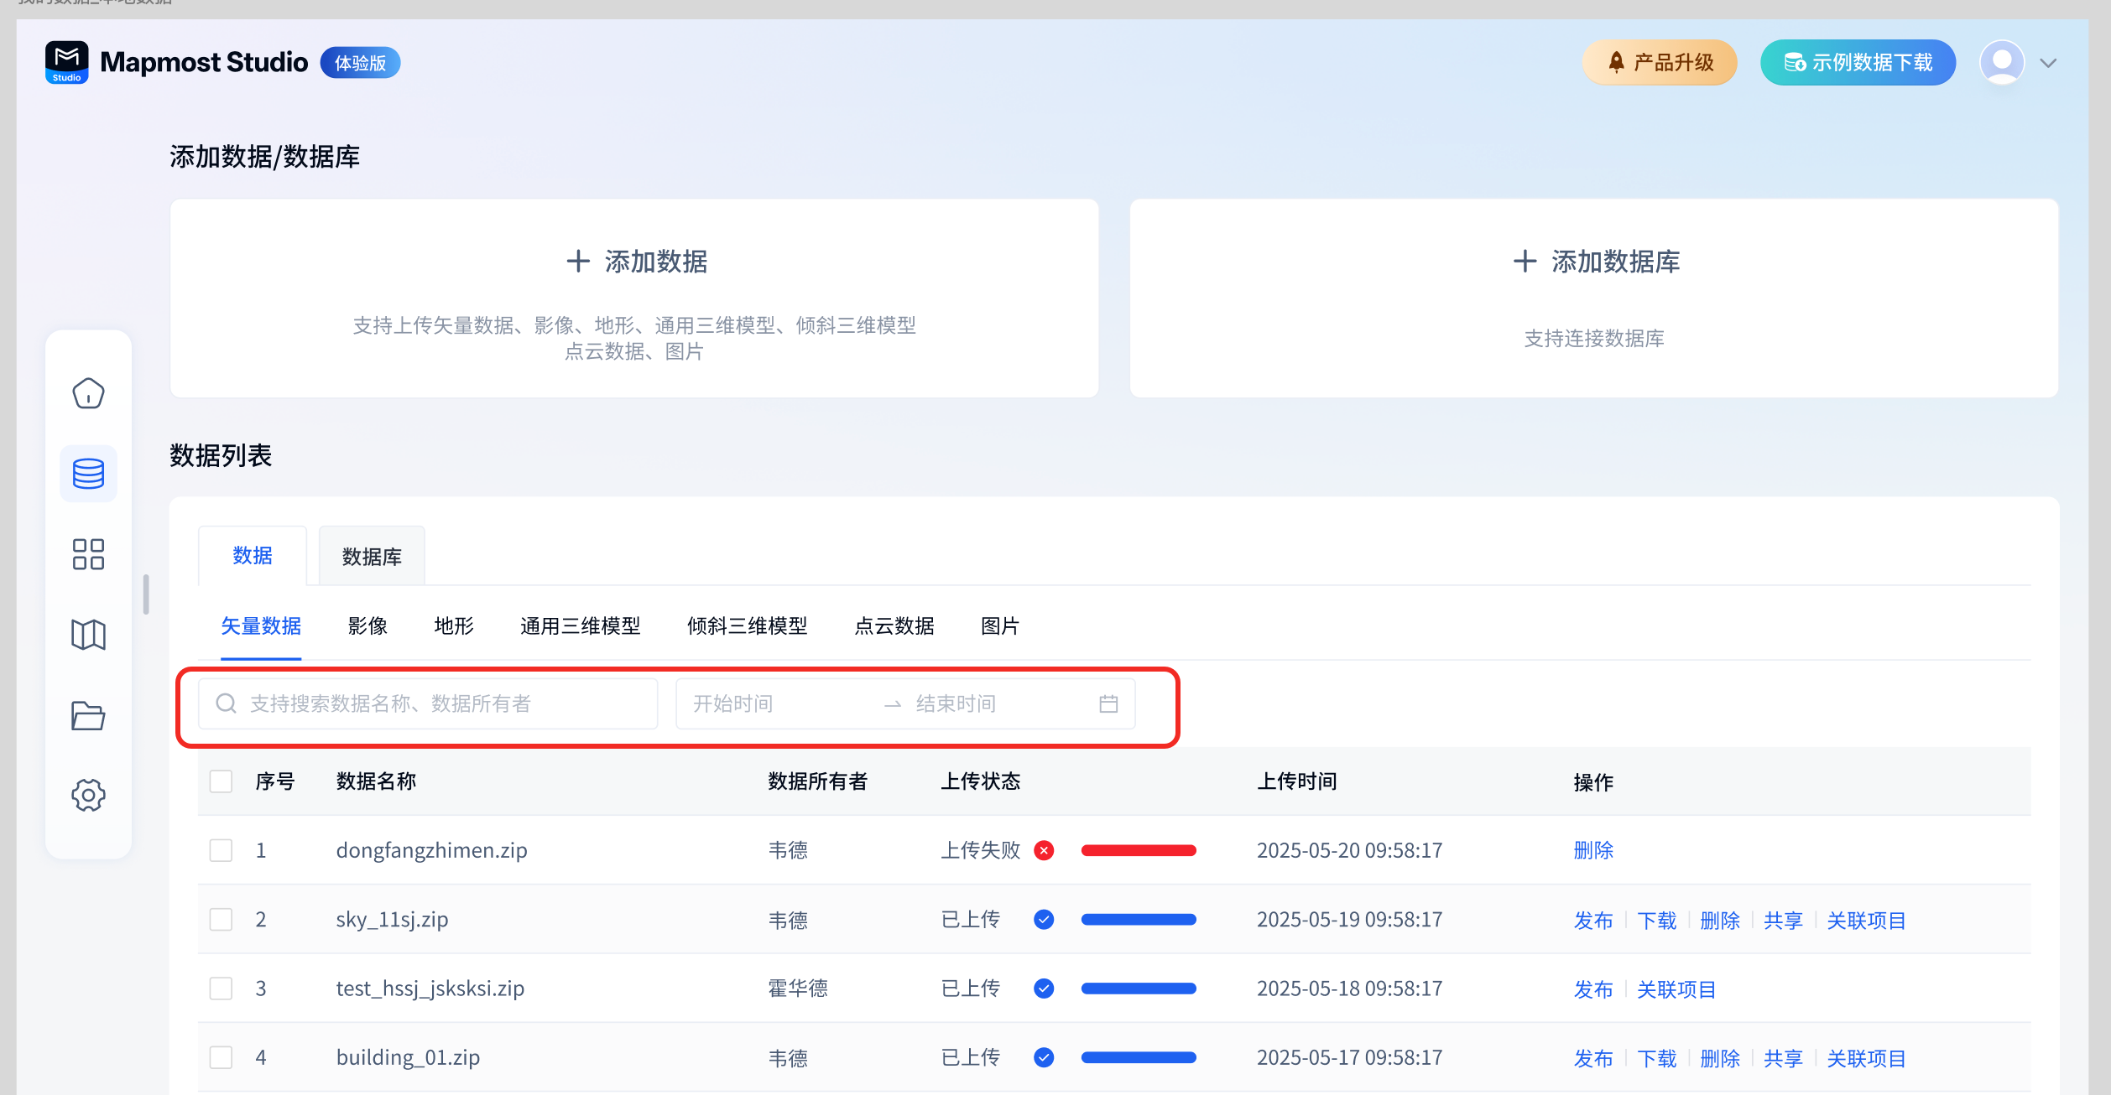Select the database stack sidebar icon
The height and width of the screenshot is (1095, 2111).
[88, 474]
